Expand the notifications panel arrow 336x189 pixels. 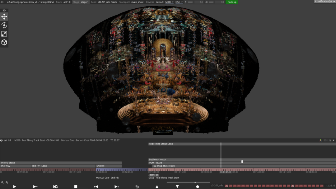pos(334,2)
